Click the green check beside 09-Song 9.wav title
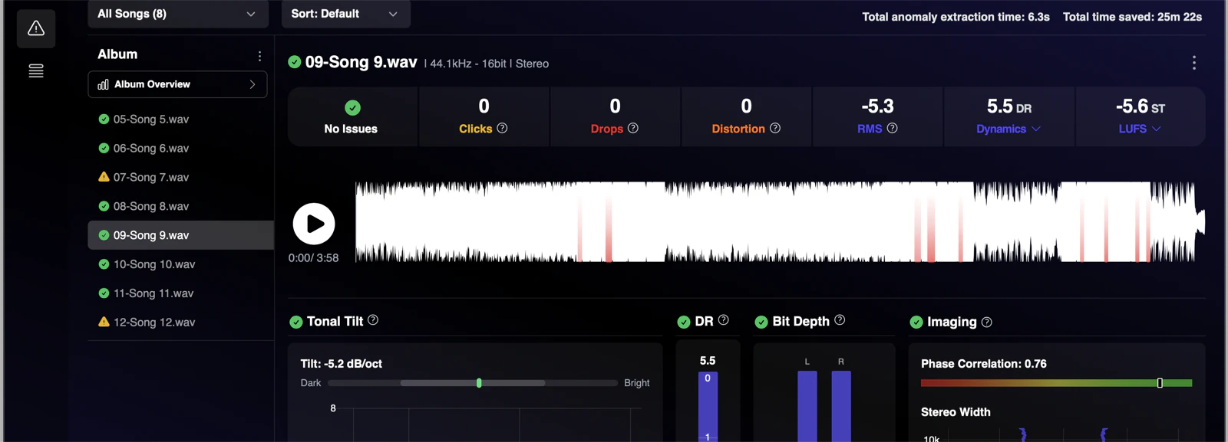Screen dimensions: 1228x442 click(295, 62)
